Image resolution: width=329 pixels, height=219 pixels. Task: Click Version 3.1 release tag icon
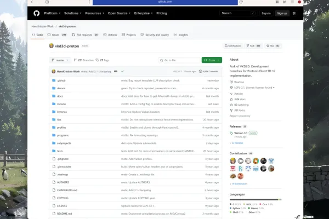(231, 133)
